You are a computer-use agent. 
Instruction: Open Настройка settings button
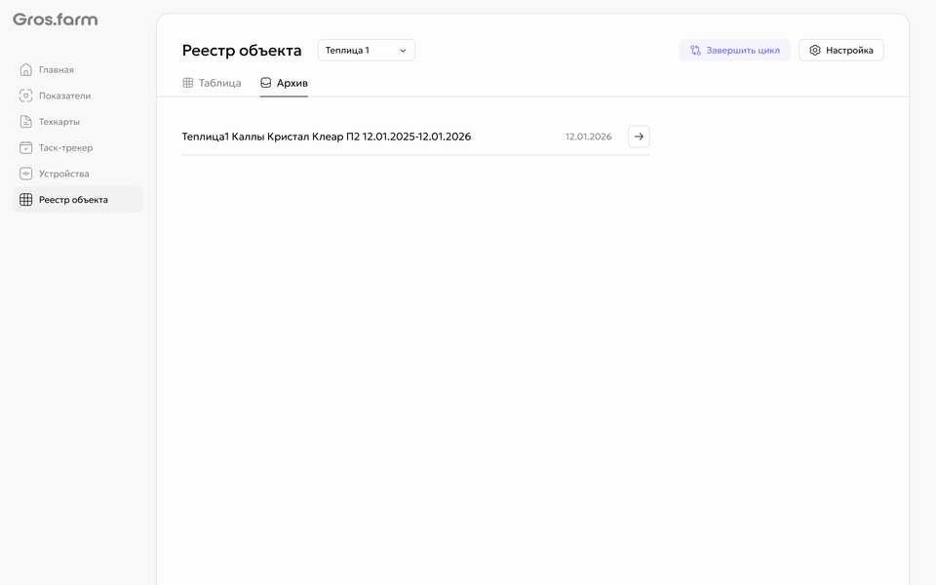(841, 50)
